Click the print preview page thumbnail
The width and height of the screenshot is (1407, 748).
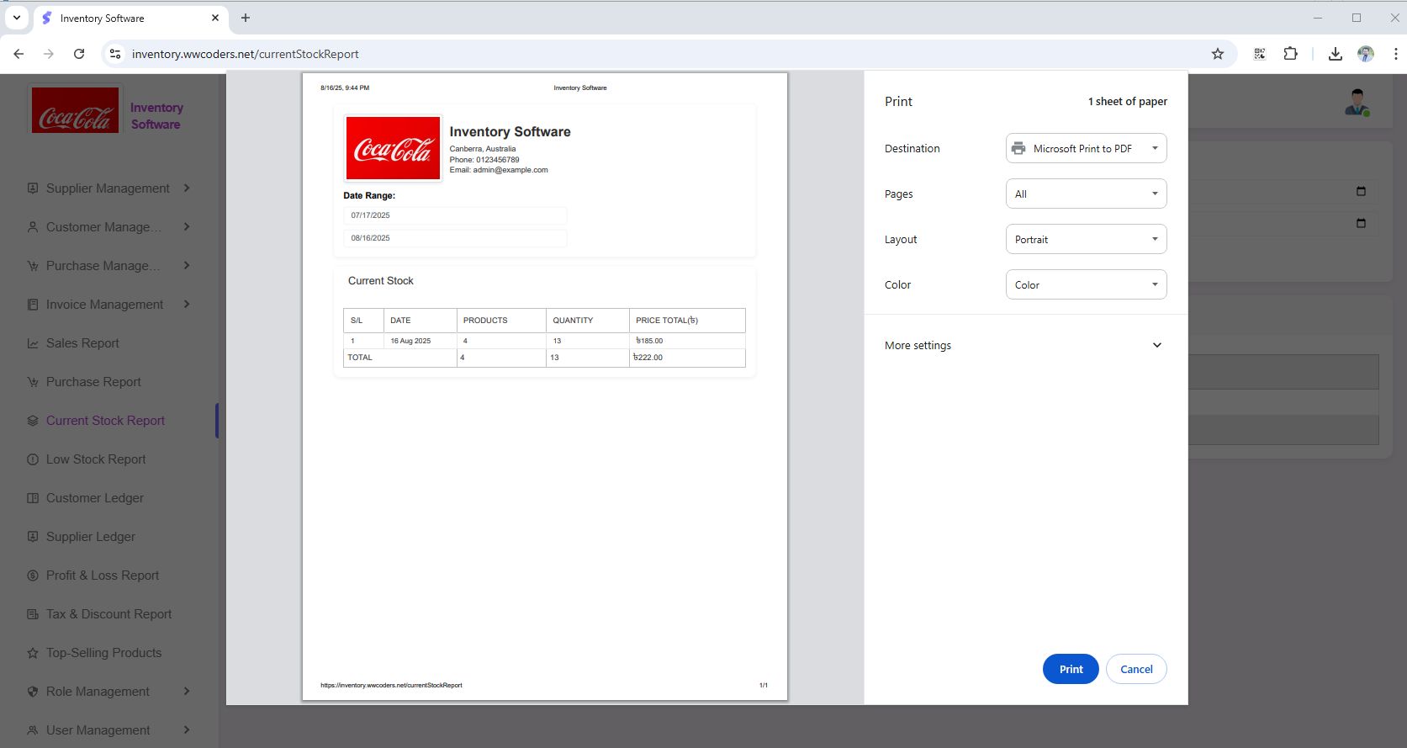[x=545, y=386]
